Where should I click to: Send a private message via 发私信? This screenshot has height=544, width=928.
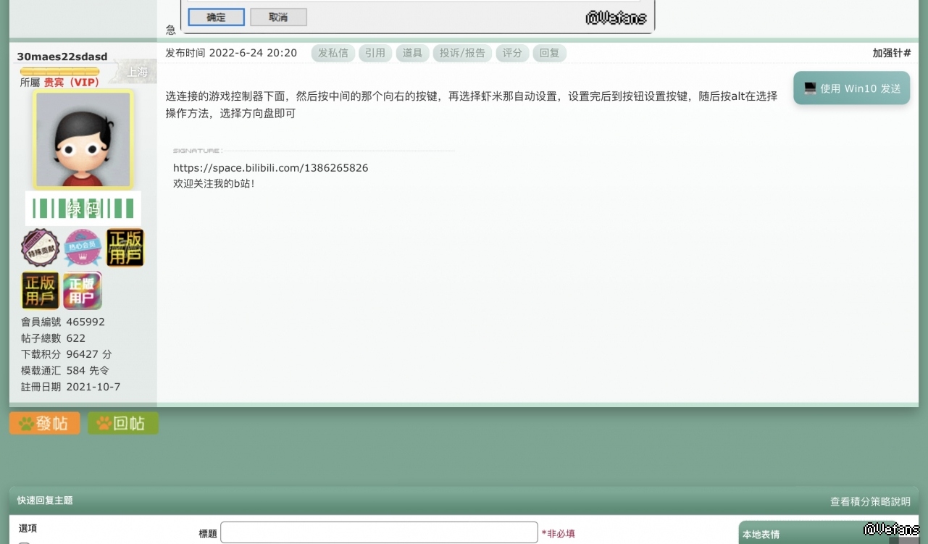333,53
